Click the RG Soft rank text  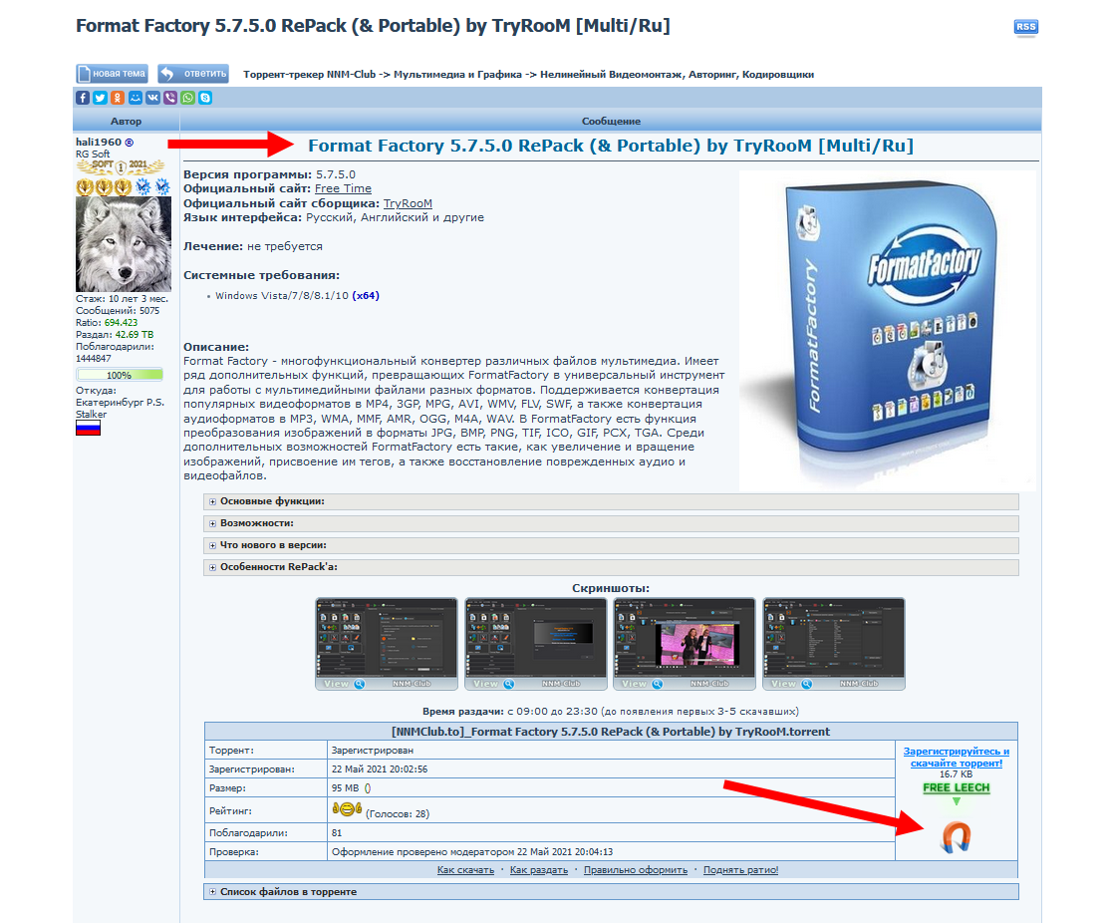[x=93, y=154]
